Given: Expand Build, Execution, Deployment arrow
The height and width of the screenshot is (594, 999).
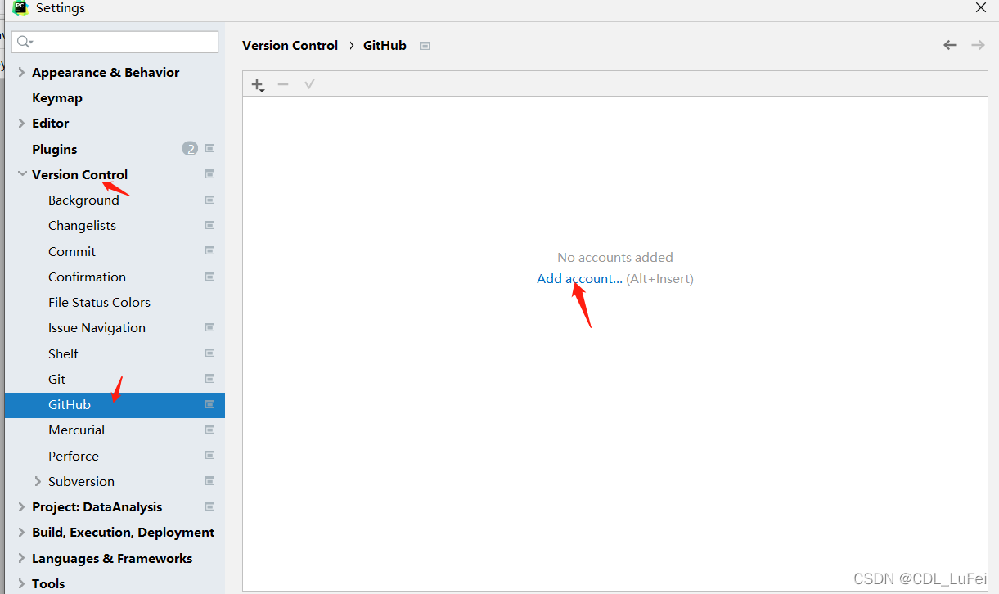Looking at the screenshot, I should [21, 532].
